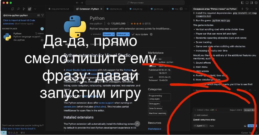This screenshot has height=135, width=259.
Task: Open Cursor settings gear in title bar
Action: [256, 3]
